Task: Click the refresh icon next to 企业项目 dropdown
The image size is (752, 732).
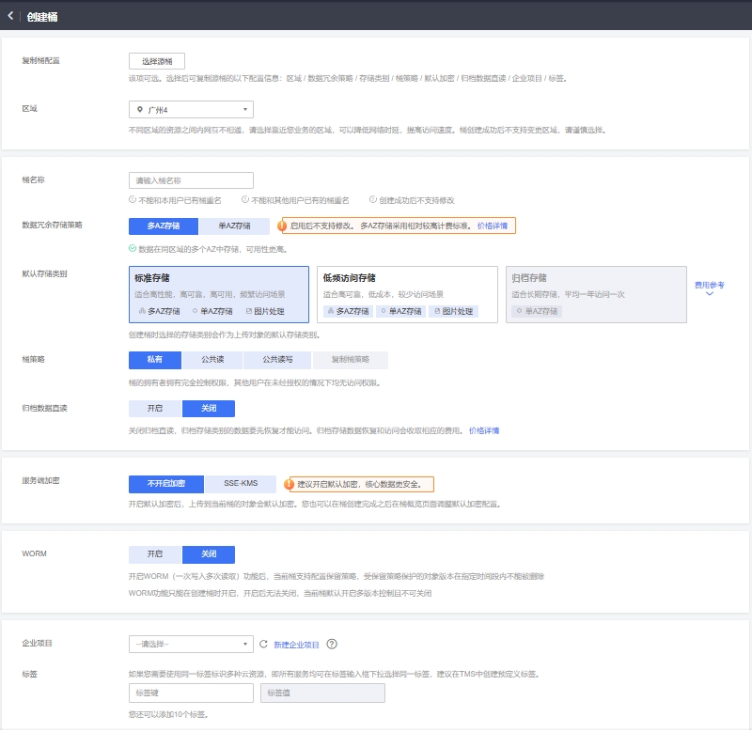Action: click(263, 645)
